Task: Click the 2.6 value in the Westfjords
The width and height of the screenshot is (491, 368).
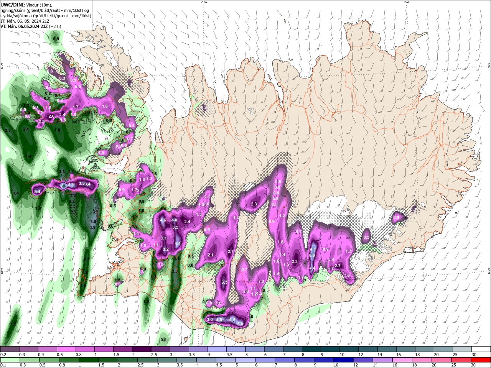Action: pos(51,116)
